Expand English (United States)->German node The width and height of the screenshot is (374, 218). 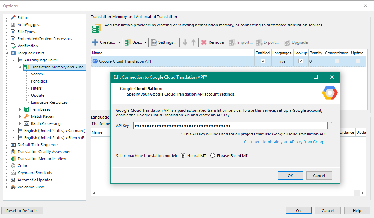point(13,131)
